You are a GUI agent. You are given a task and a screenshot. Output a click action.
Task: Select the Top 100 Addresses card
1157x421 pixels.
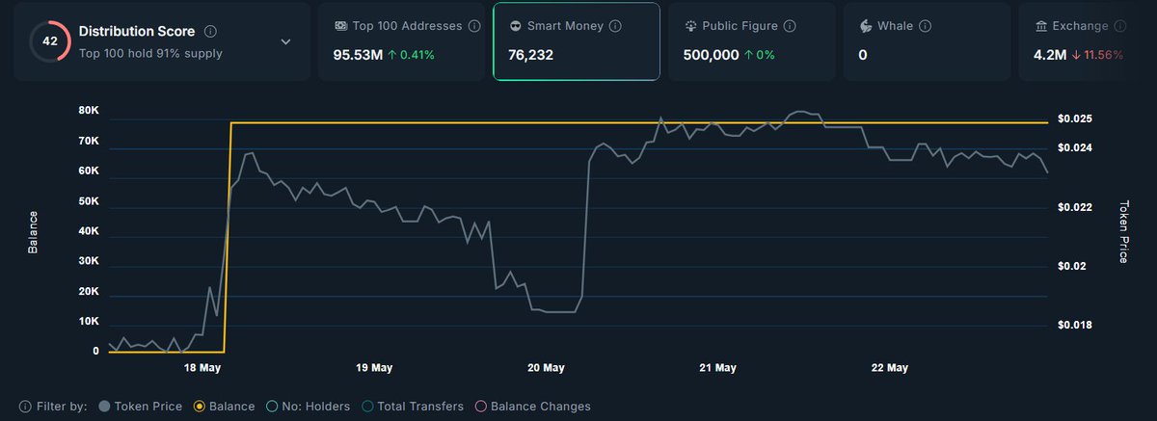(x=401, y=40)
